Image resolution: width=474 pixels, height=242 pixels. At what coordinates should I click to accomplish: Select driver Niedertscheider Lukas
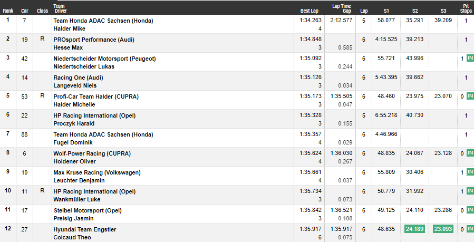tap(84, 66)
